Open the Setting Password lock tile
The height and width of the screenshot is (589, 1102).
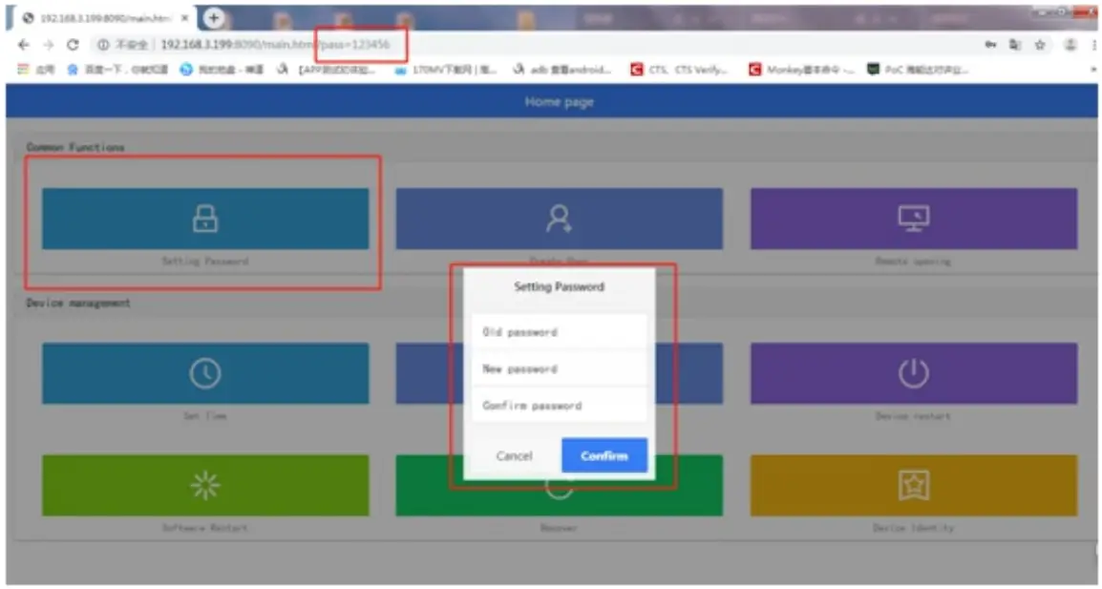205,219
